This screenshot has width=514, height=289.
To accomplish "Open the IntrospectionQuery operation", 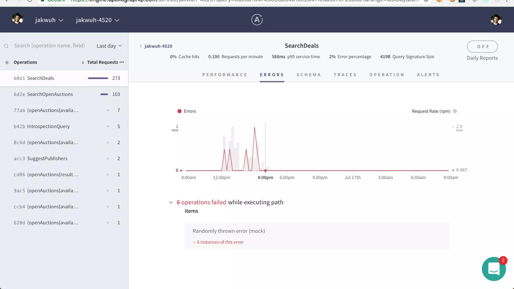I will [x=48, y=126].
